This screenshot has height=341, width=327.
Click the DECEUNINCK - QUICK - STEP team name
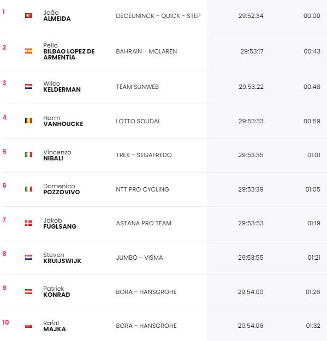(x=158, y=16)
